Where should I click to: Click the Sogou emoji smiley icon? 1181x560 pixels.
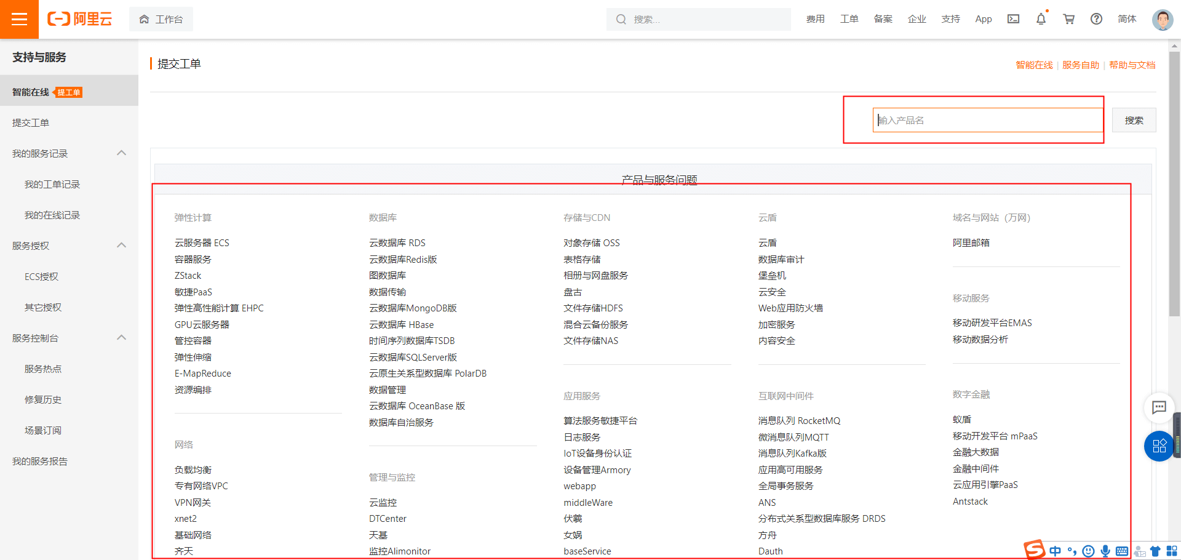(1089, 551)
